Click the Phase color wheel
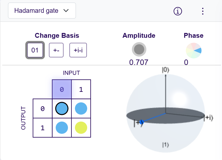 click(193, 51)
